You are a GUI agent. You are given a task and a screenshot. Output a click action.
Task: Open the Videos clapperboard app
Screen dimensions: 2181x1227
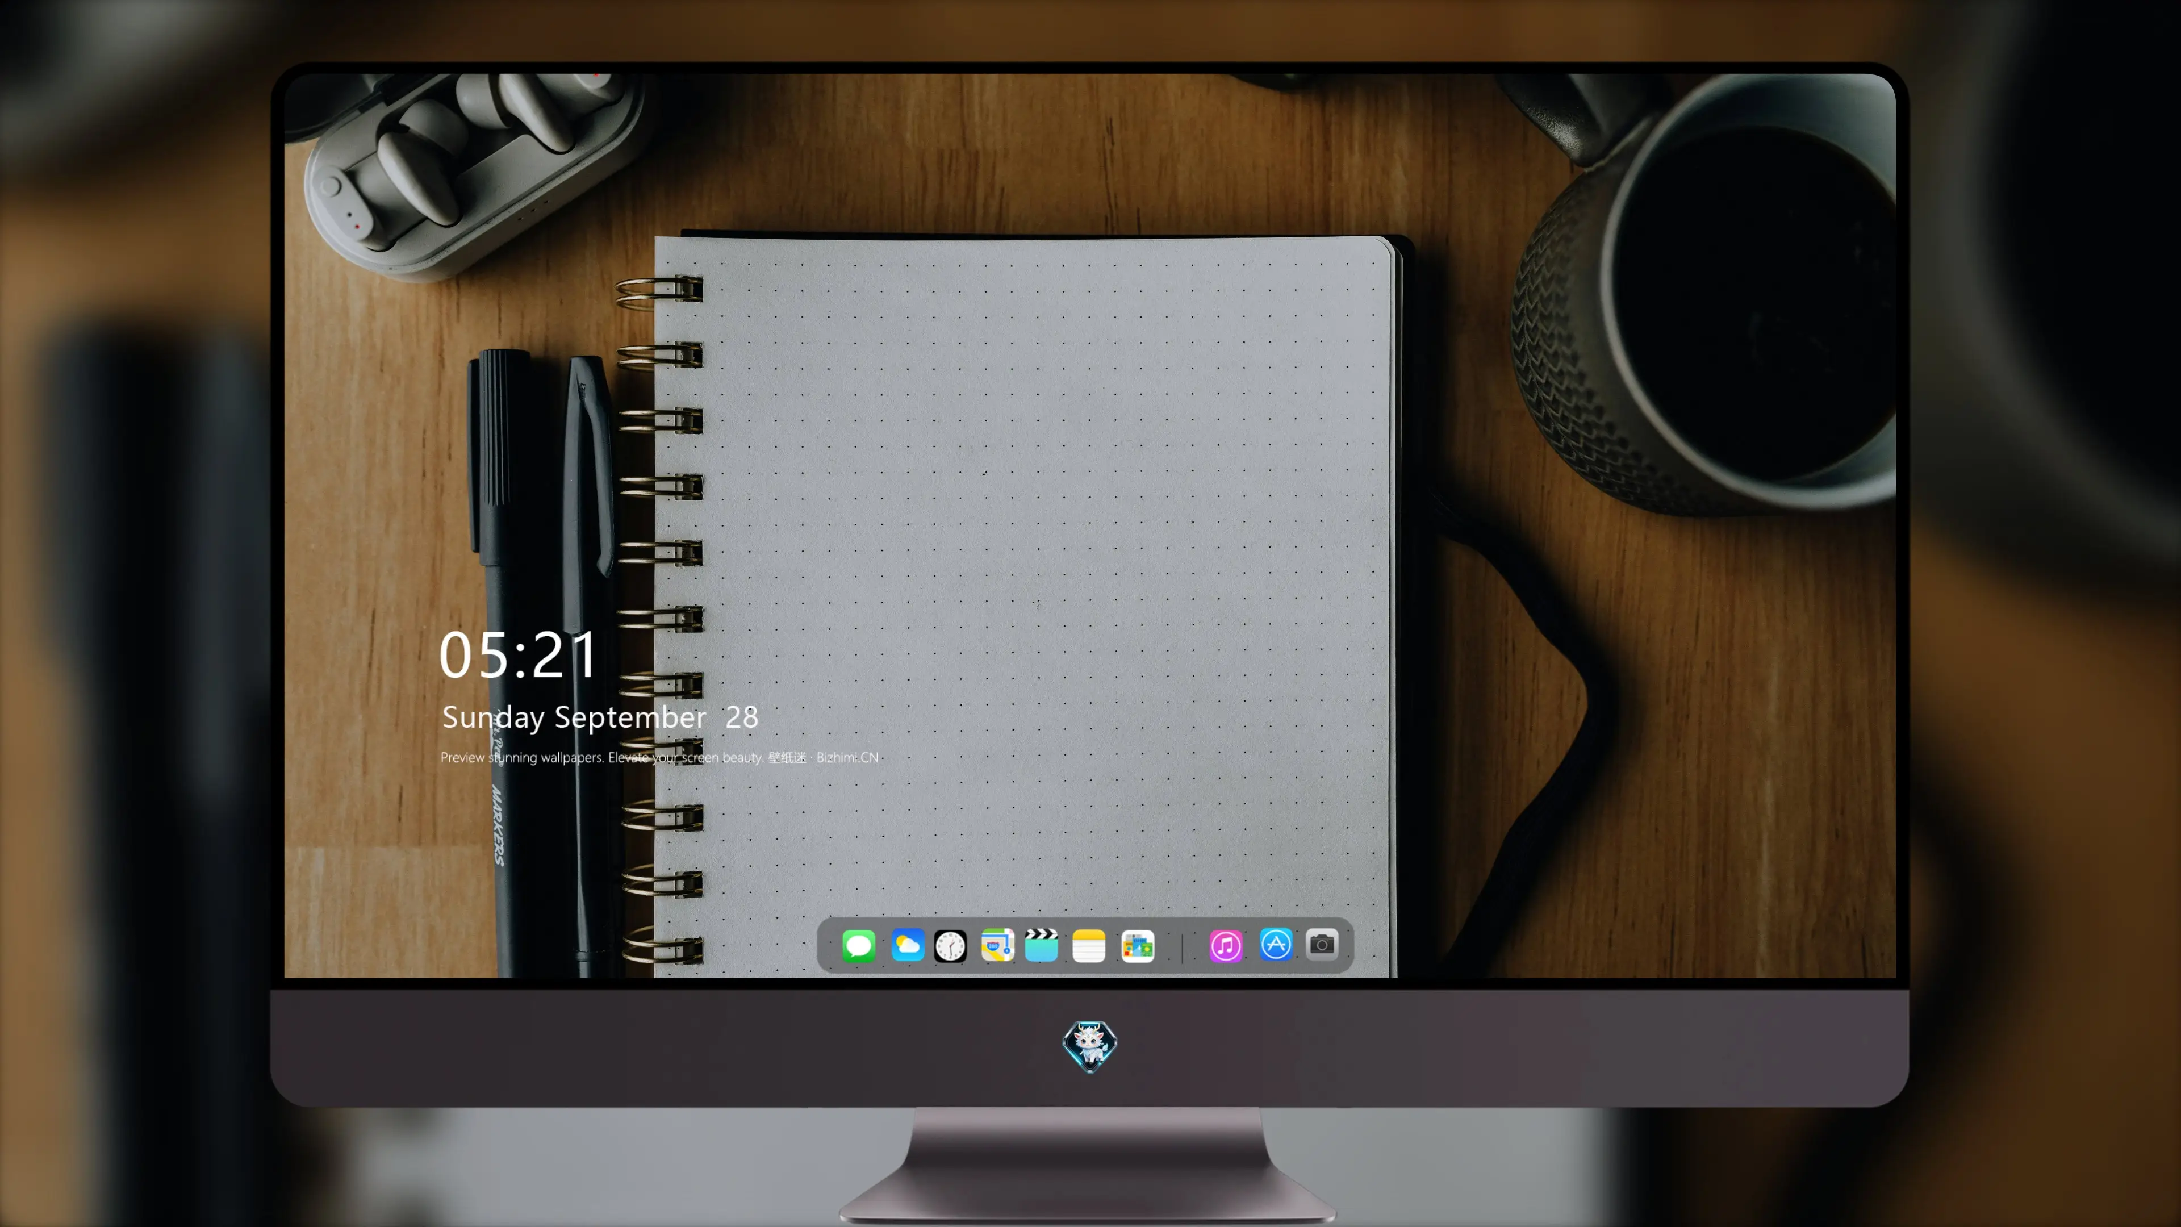1042,945
